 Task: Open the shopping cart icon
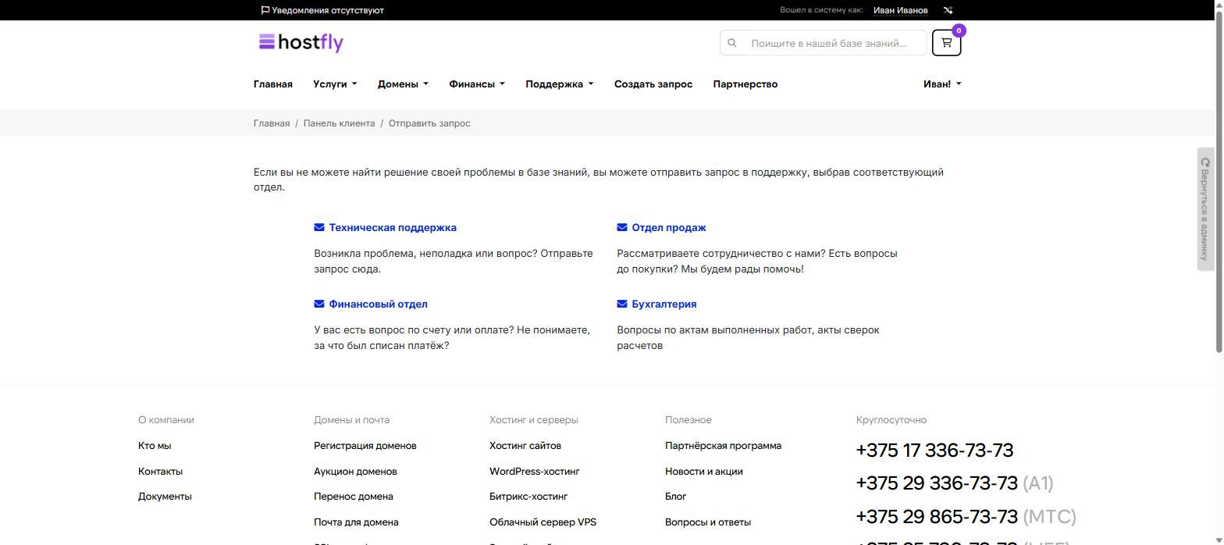[946, 43]
